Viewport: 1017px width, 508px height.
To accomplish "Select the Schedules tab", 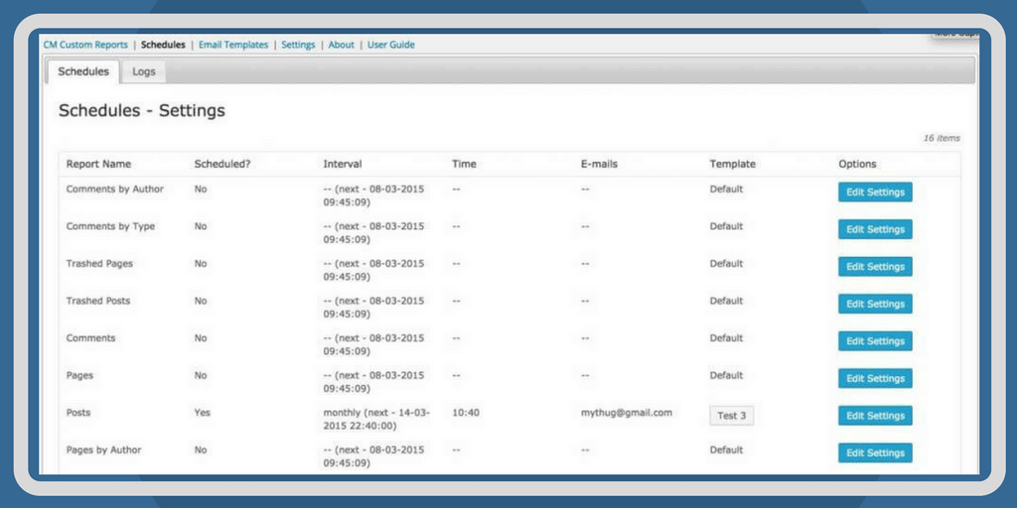I will point(83,71).
